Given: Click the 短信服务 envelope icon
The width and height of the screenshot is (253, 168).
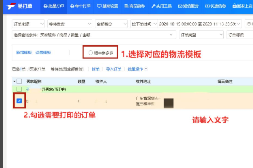Looking at the screenshot, I should [180, 6].
